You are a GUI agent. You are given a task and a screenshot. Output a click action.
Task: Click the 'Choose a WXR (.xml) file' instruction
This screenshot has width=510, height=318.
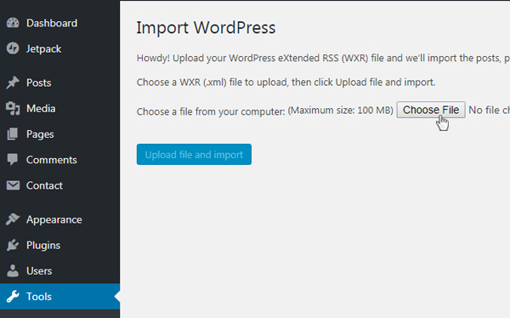click(x=286, y=82)
